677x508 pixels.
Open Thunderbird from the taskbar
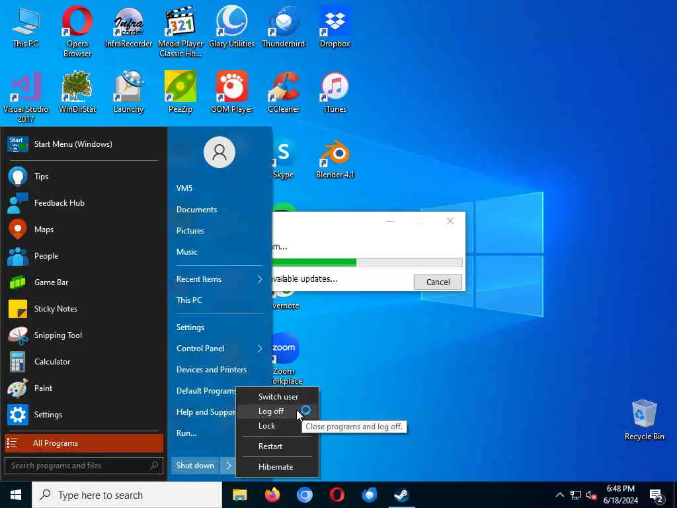(369, 495)
